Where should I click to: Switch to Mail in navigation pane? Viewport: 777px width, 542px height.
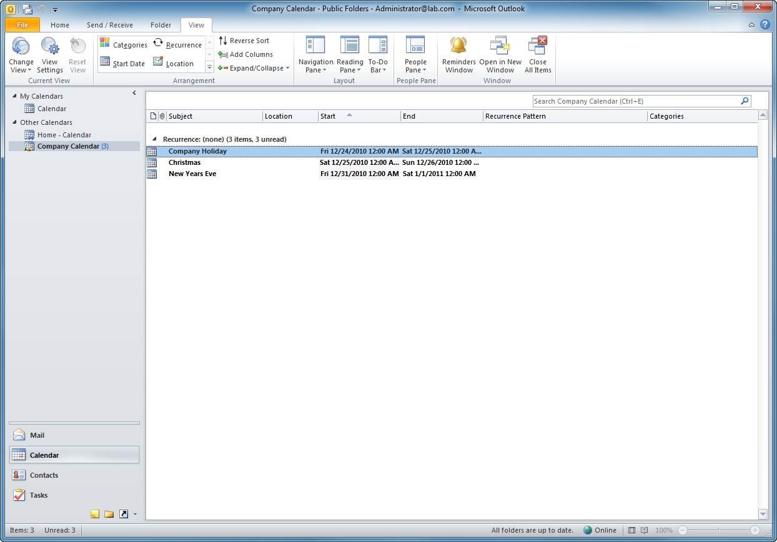tap(37, 435)
